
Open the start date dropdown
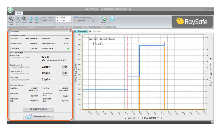tap(70, 17)
